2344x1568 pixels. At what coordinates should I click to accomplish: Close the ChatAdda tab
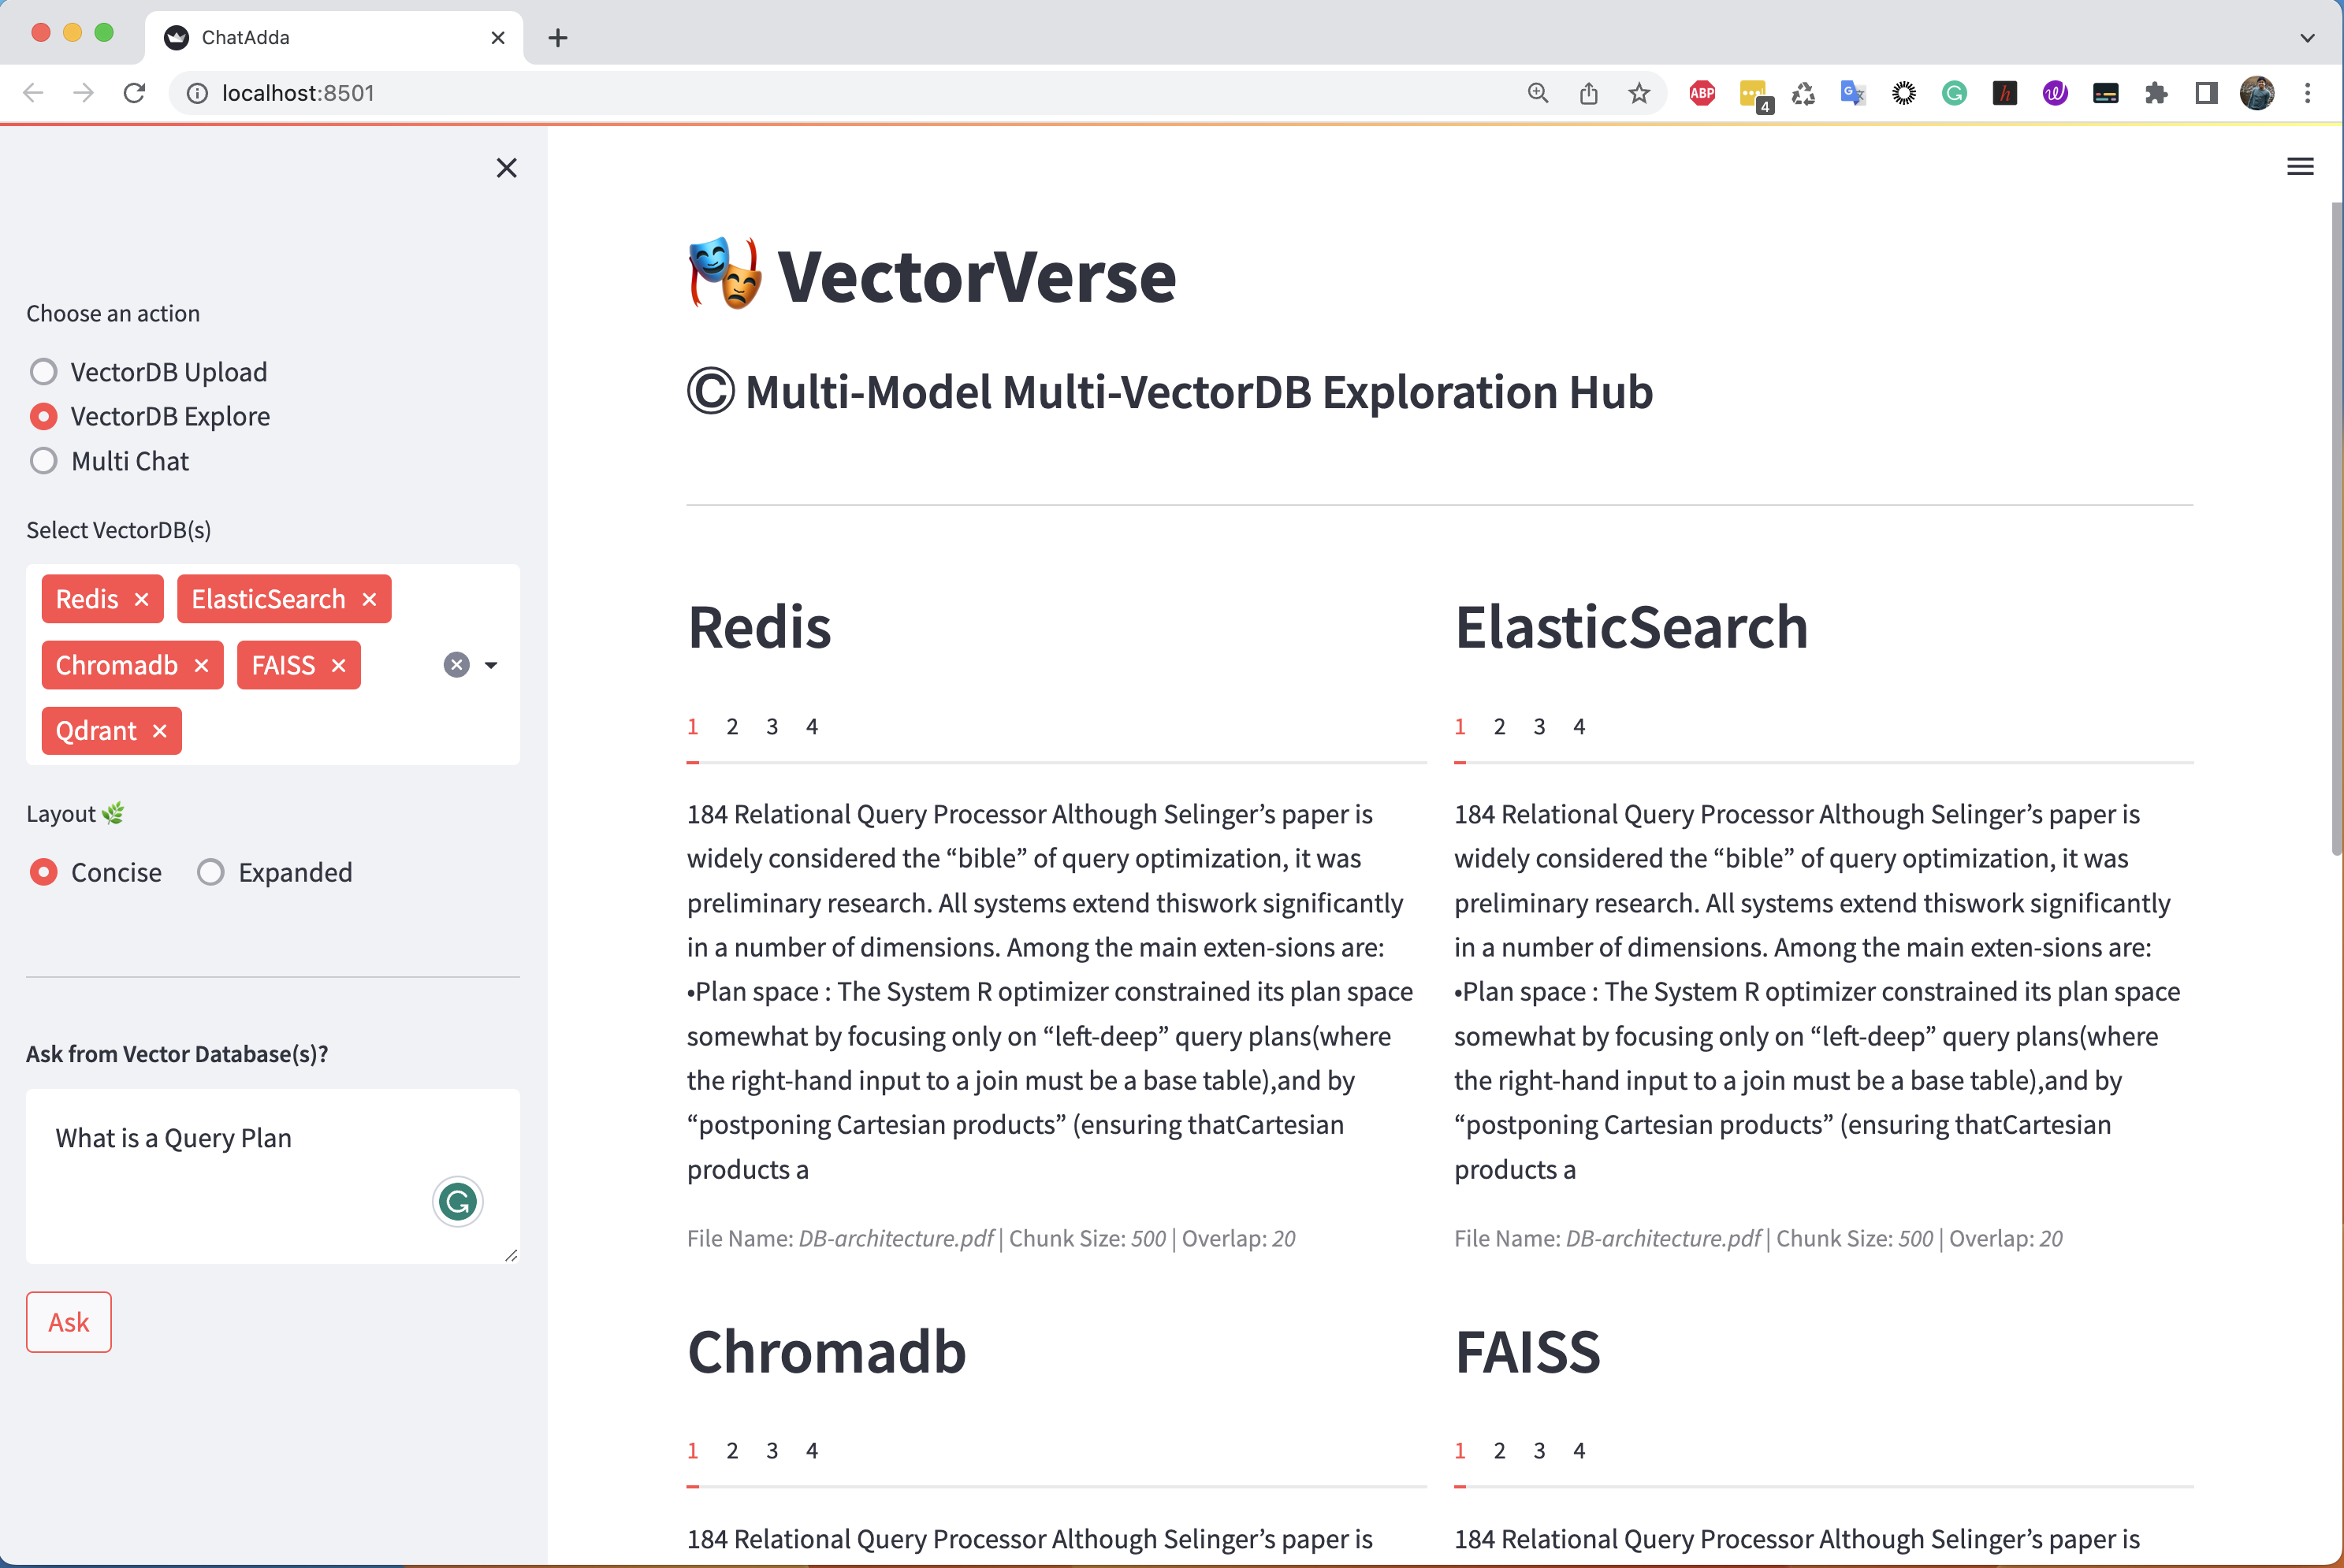498,38
